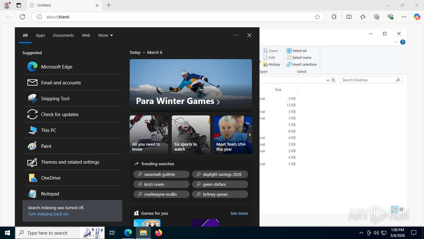The height and width of the screenshot is (239, 424).
Task: Open Email and accounts settings
Action: (x=72, y=82)
